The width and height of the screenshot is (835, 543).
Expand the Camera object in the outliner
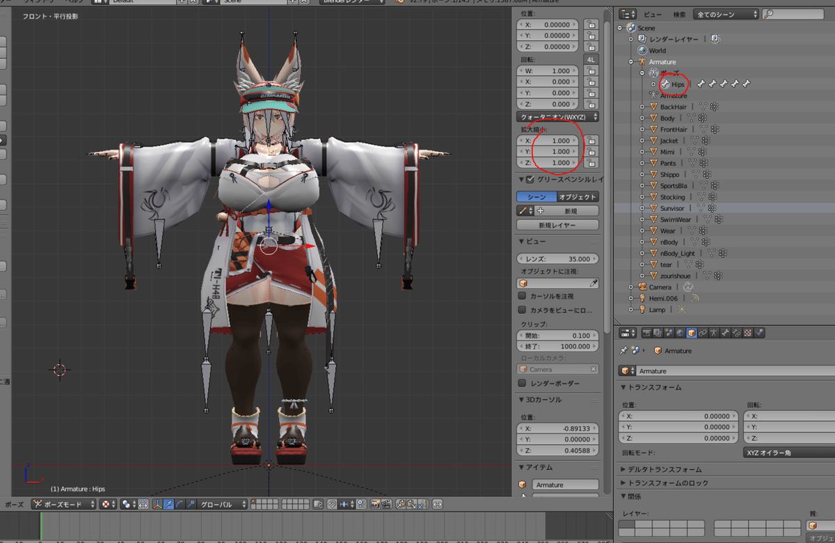click(x=631, y=287)
